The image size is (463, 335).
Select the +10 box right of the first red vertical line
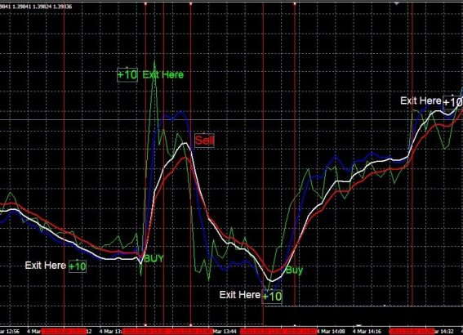point(78,266)
